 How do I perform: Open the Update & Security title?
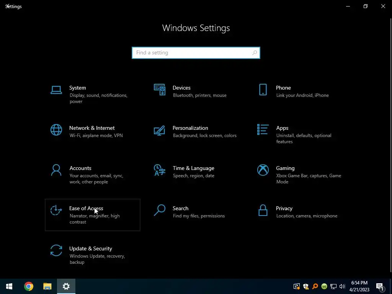point(90,249)
